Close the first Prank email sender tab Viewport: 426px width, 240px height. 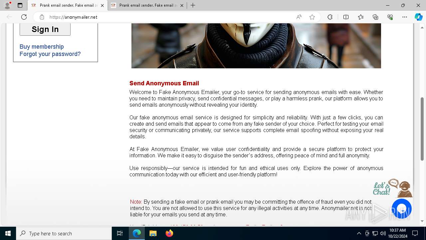coord(102,5)
